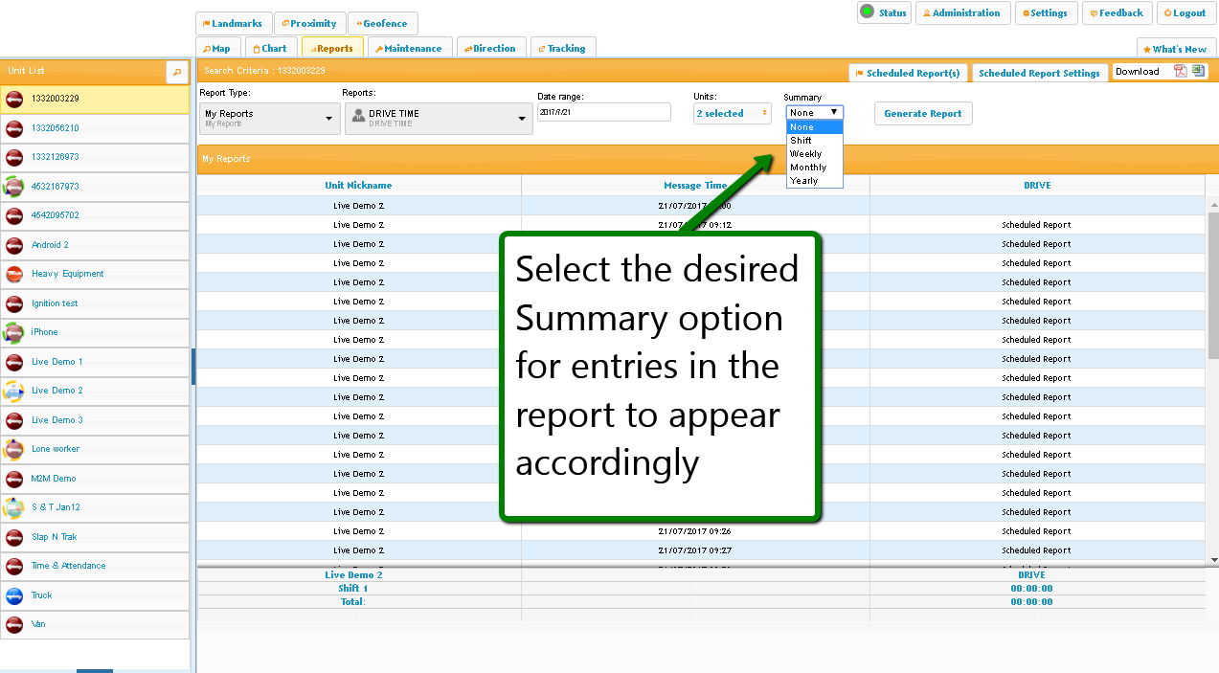Open the Geofence tab

383,24
